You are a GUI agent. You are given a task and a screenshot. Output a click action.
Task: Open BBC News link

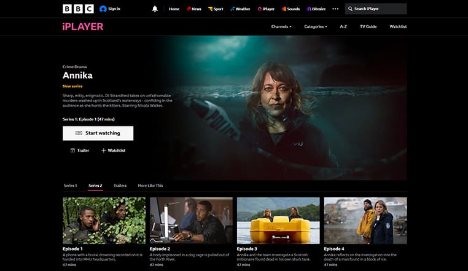[193, 9]
